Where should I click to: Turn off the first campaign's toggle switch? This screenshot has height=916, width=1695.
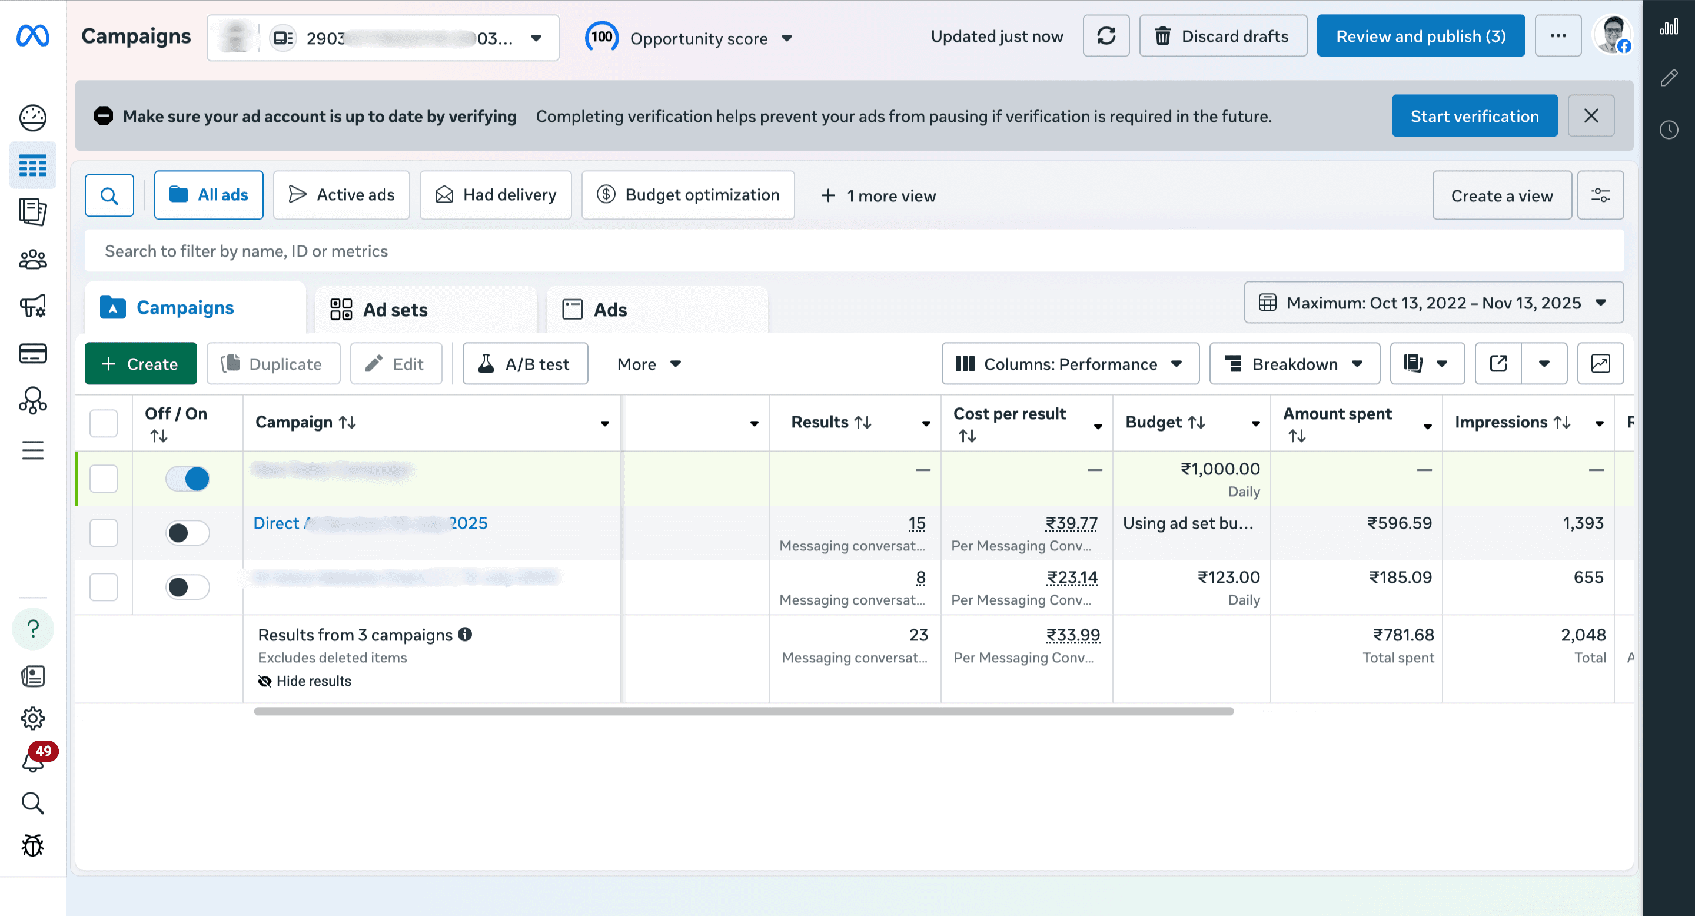(x=188, y=479)
